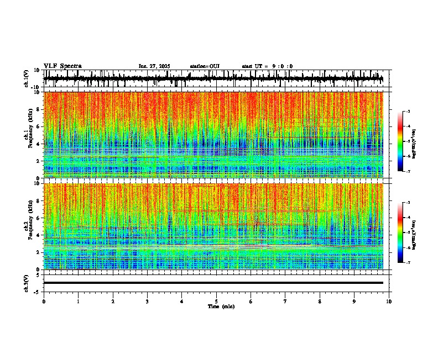Click the "8" minute tick label
Image resolution: width=438 pixels, height=338 pixels.
(x=320, y=302)
